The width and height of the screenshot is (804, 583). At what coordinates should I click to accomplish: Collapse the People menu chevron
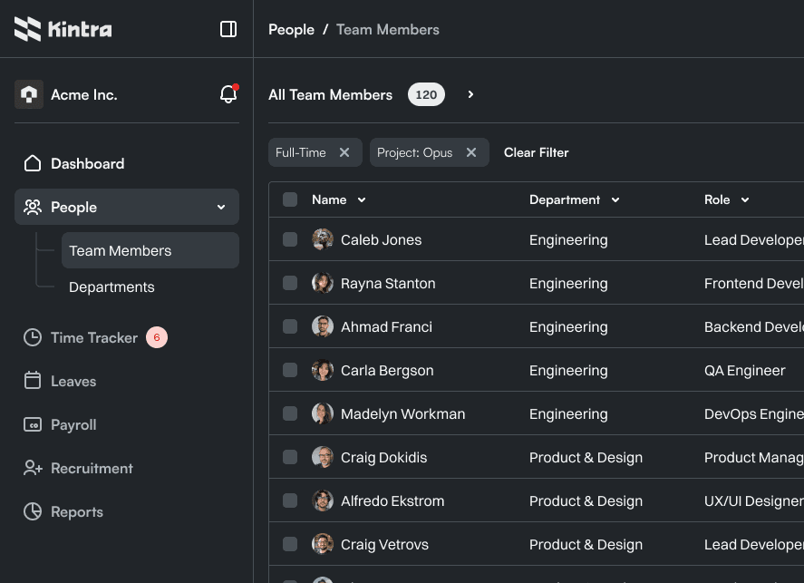(221, 207)
